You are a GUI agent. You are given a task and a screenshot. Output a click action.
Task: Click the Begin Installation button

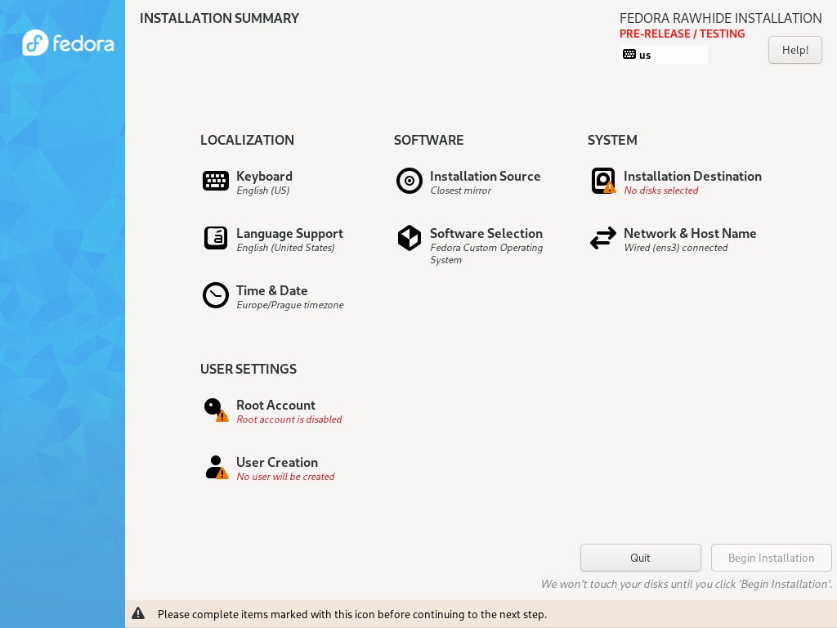(772, 558)
